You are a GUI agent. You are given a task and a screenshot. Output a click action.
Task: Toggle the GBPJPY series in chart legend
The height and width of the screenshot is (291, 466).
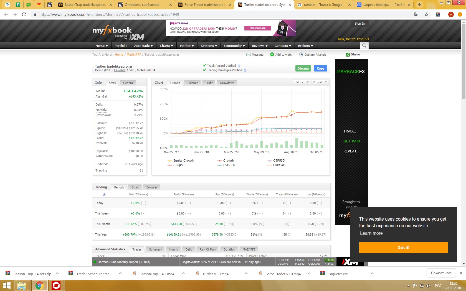coord(175,165)
